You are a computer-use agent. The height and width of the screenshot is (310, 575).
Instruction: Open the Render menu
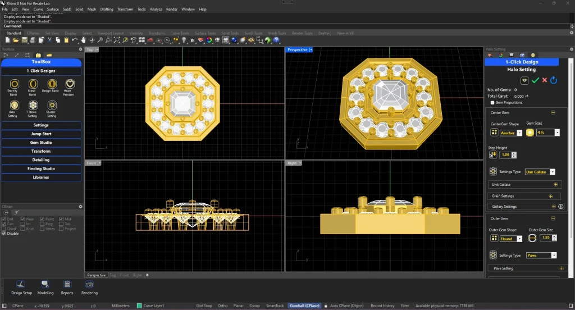point(172,9)
